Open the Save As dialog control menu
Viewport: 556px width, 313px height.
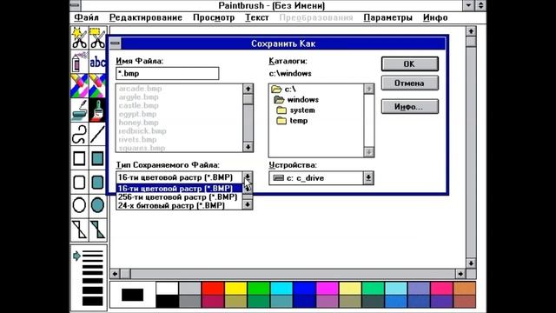(115, 43)
